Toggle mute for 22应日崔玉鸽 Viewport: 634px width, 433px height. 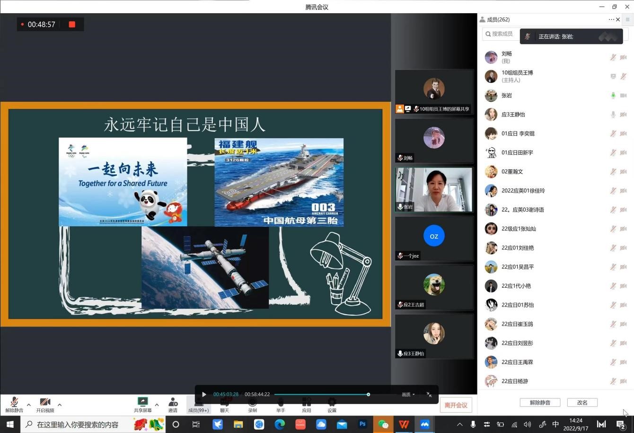(613, 324)
